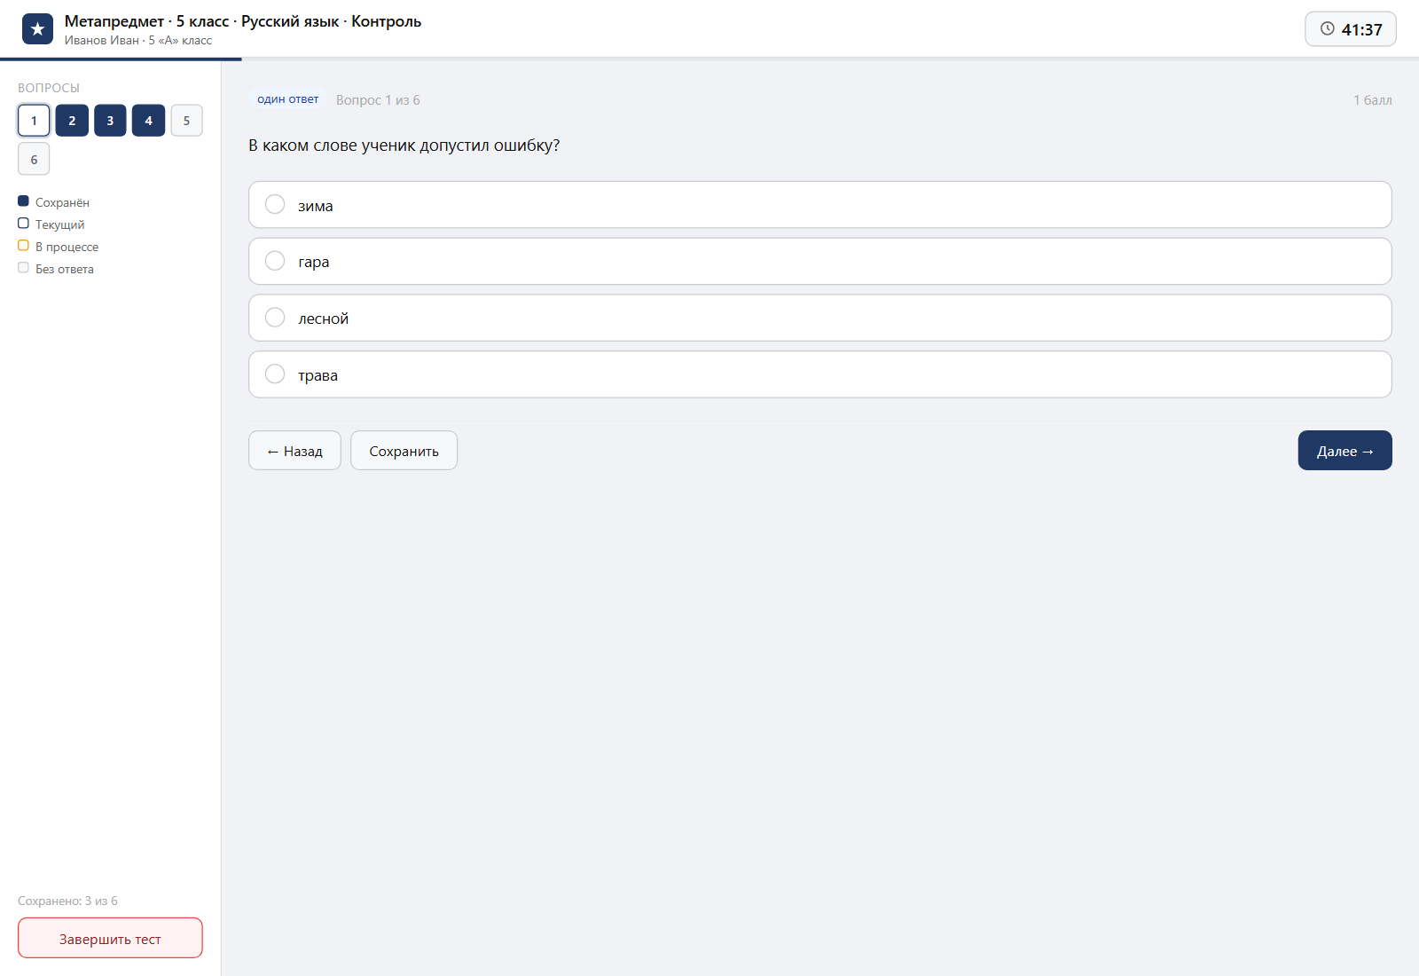Click the "Далее →" button
The image size is (1419, 976).
(x=1345, y=451)
